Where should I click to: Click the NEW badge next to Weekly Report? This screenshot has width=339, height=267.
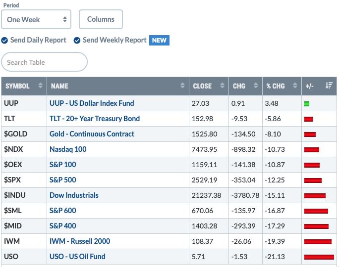159,41
